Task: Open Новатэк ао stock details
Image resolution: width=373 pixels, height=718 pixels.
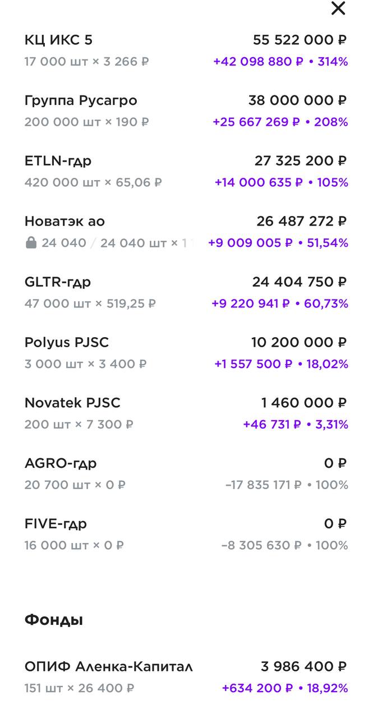Action: [x=65, y=222]
